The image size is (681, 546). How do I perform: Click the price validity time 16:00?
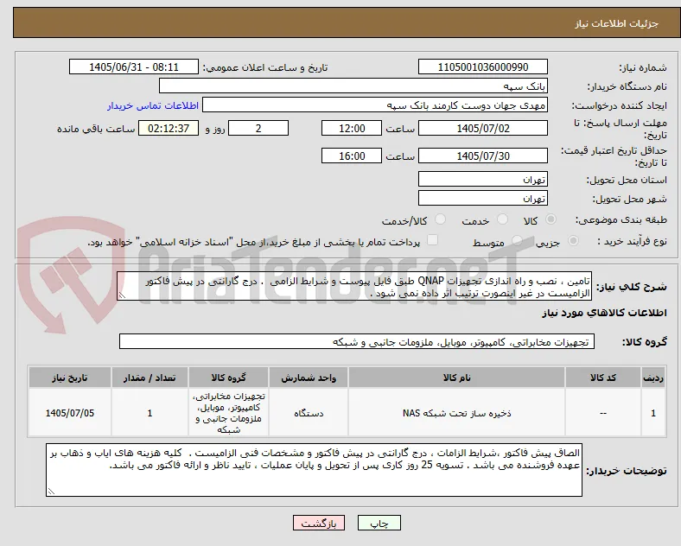352,156
